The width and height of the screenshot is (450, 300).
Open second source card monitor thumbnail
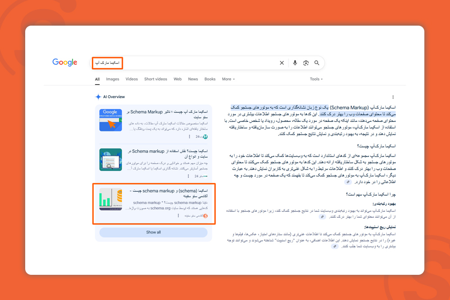pos(111,160)
